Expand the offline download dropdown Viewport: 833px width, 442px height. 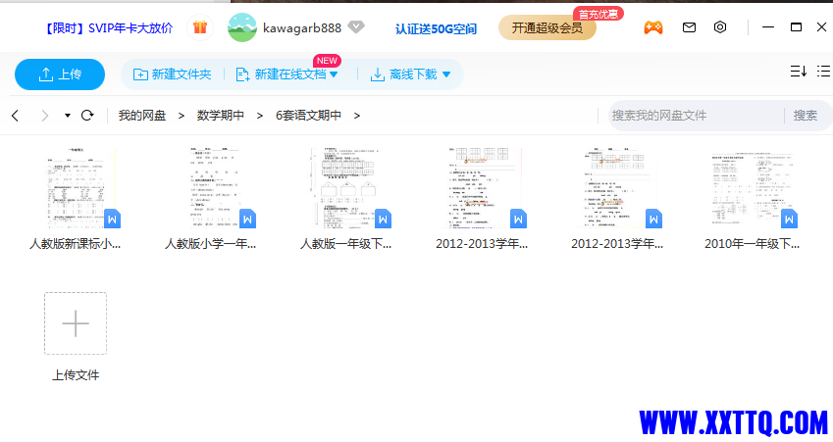446,74
